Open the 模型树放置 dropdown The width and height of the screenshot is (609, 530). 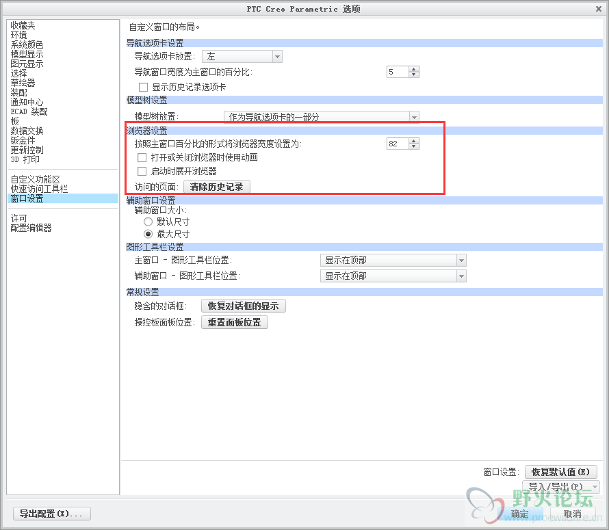coord(322,117)
